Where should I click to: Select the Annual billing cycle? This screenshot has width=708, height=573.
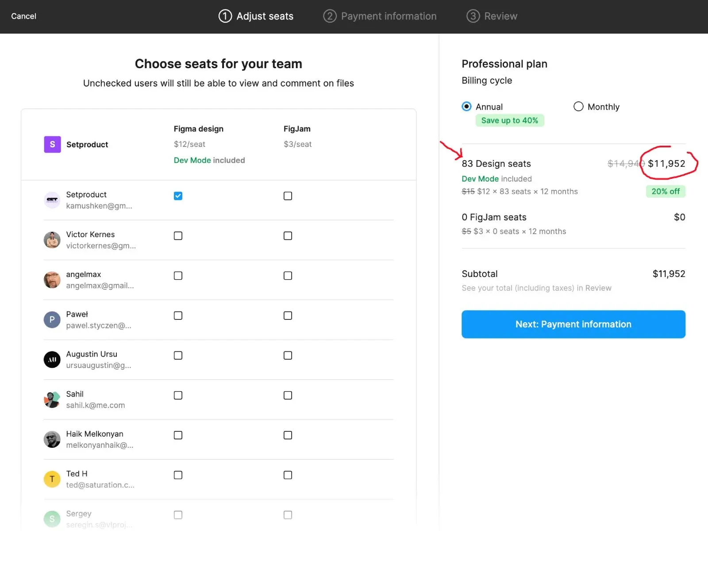pyautogui.click(x=466, y=106)
